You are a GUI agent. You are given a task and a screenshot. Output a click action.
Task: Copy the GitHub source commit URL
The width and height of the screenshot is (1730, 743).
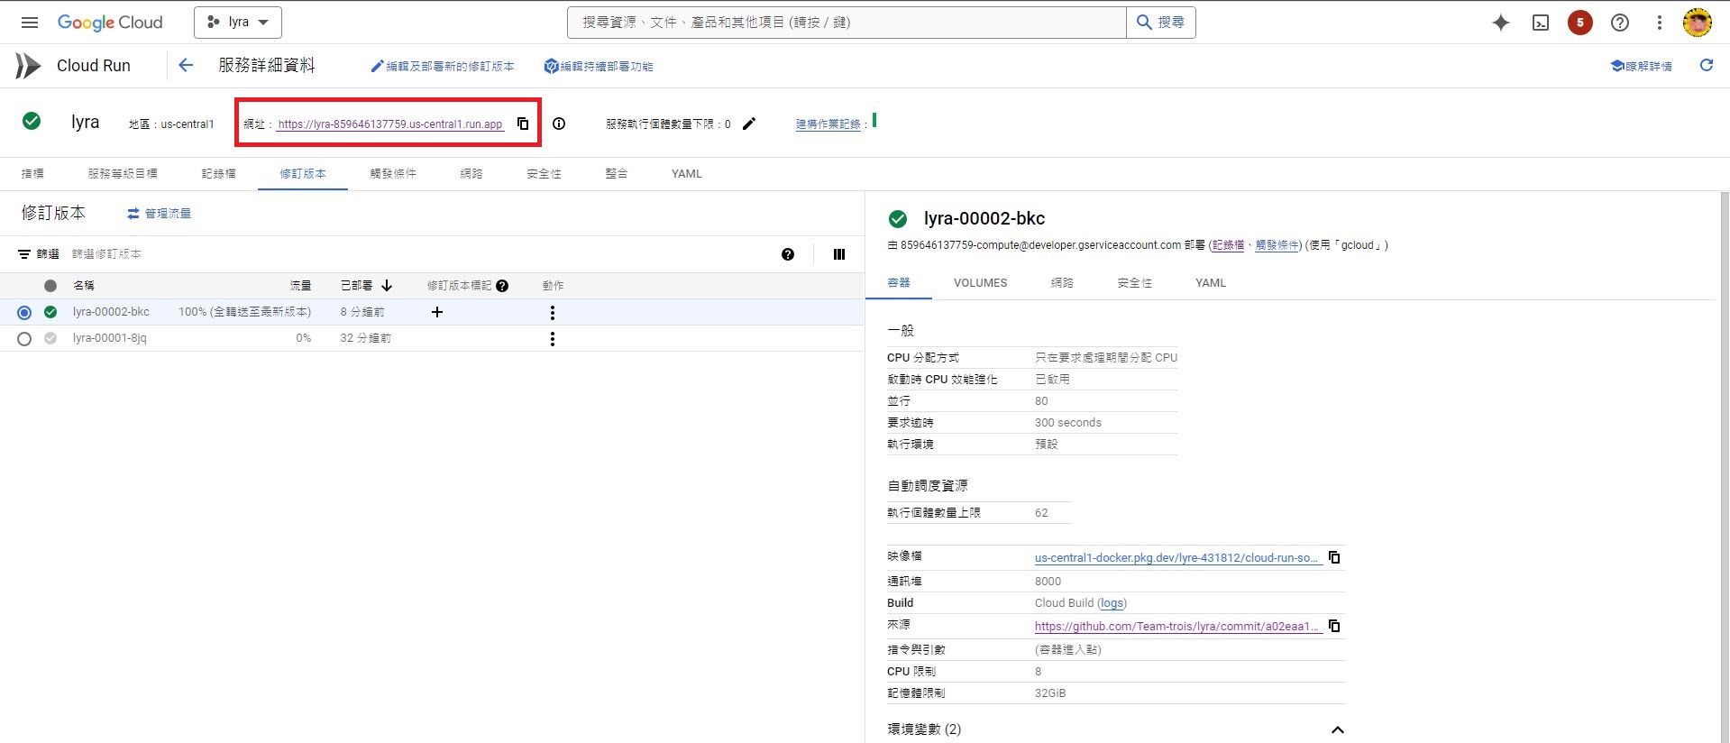(x=1334, y=626)
